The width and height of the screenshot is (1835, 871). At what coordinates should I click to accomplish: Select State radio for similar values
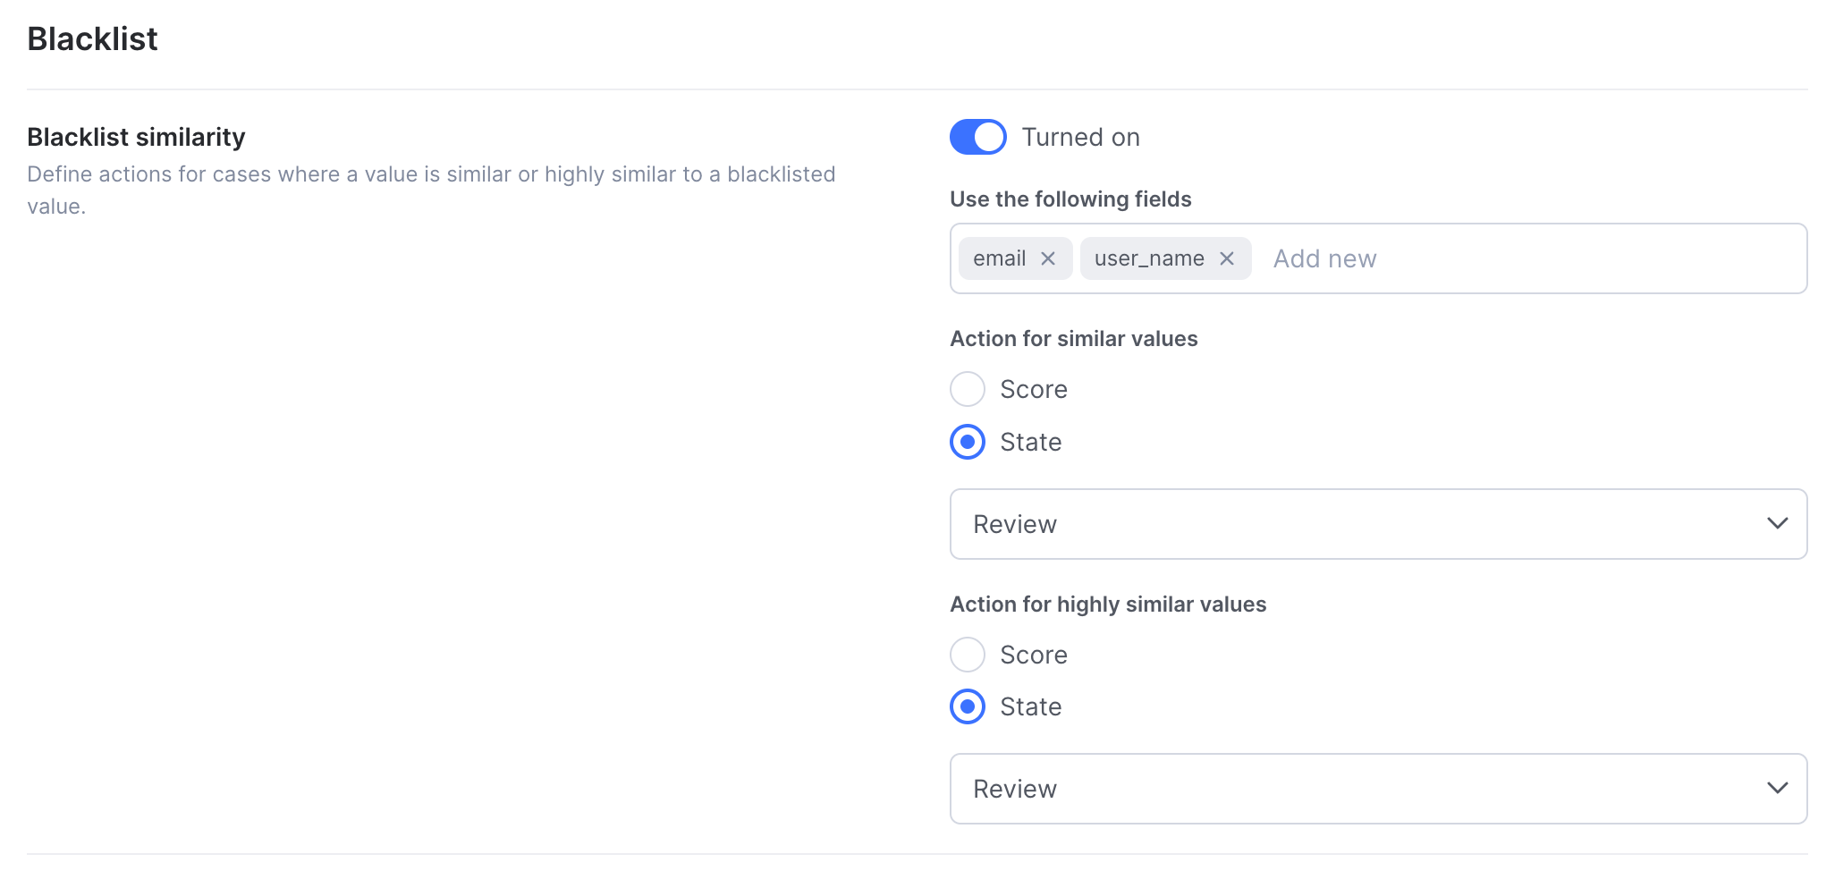point(968,442)
